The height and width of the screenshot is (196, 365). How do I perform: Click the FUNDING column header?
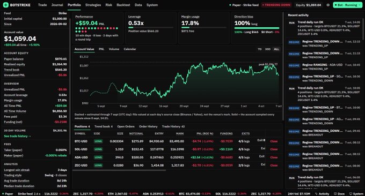tap(227, 133)
